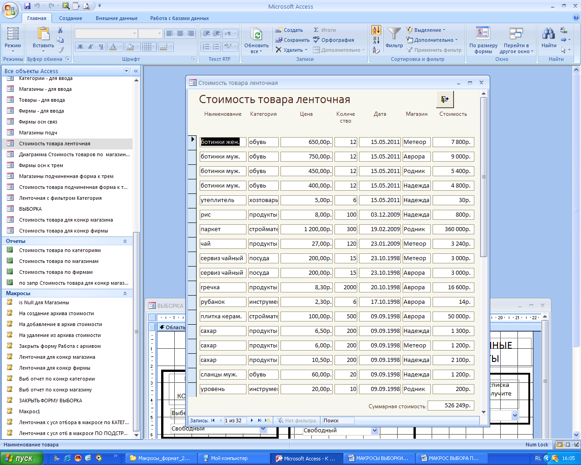Click Создать record button

[289, 30]
